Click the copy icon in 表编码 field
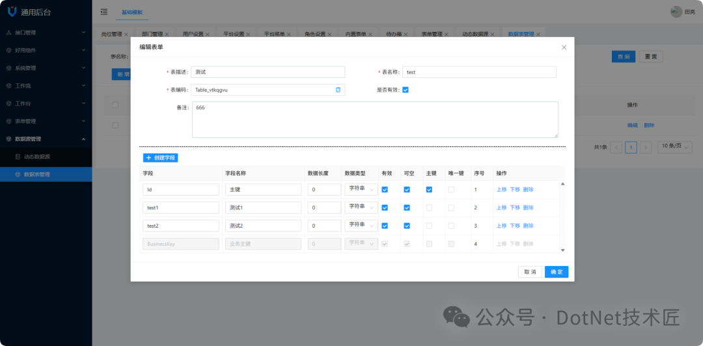 (338, 90)
